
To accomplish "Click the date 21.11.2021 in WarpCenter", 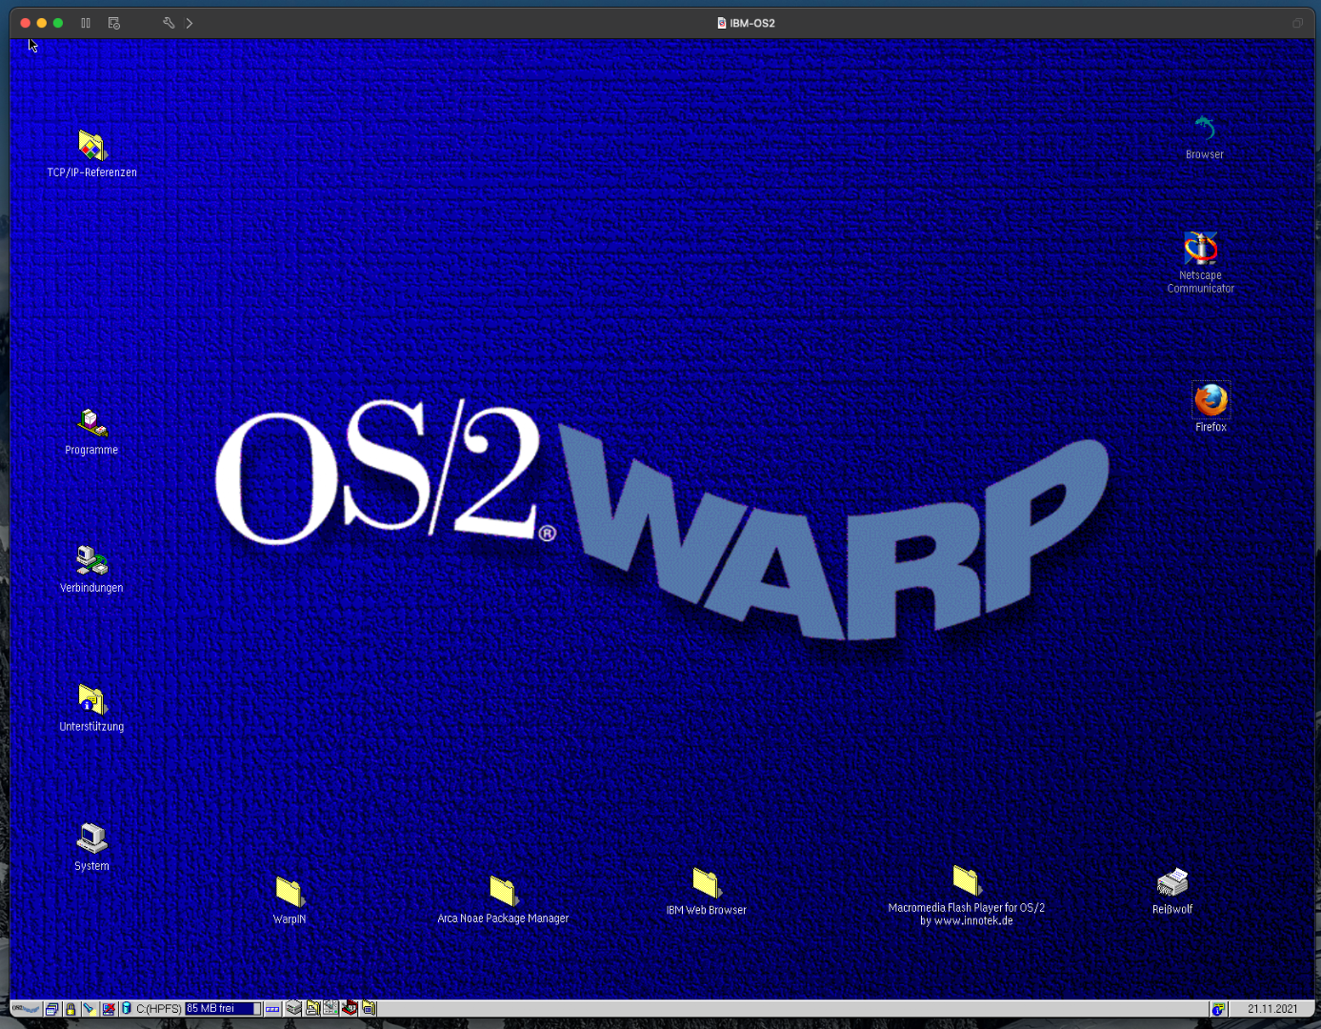I will (1272, 1009).
